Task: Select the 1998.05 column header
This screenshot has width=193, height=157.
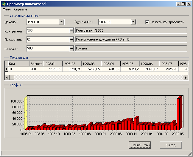Action: coord(130,64)
